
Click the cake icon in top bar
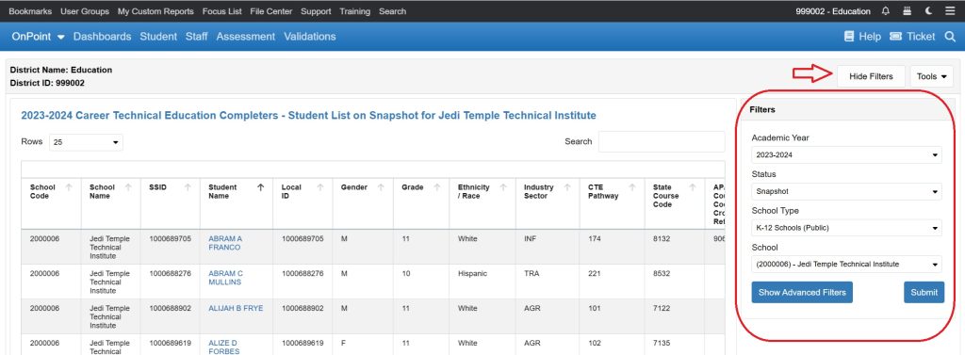click(907, 11)
